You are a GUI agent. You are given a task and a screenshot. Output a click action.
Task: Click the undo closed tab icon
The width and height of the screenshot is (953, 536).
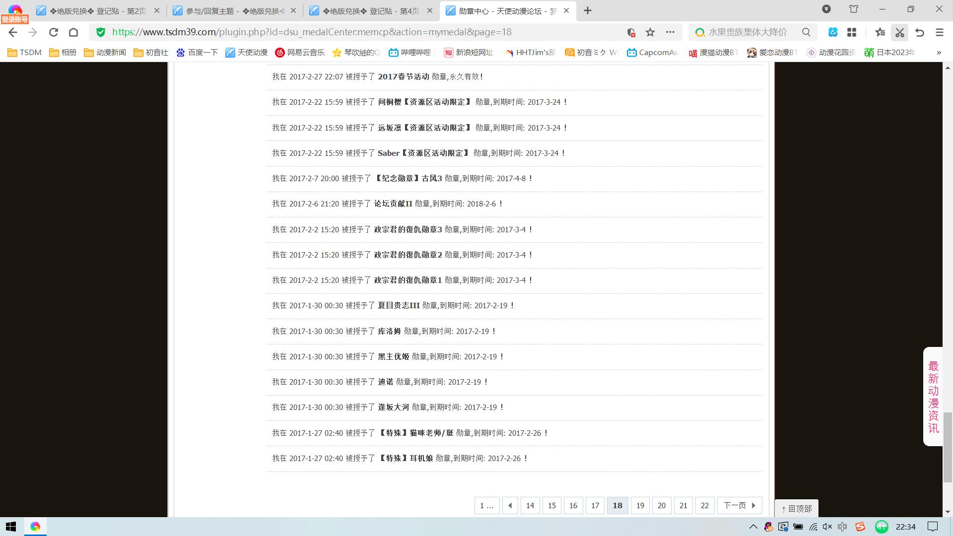[x=920, y=32]
